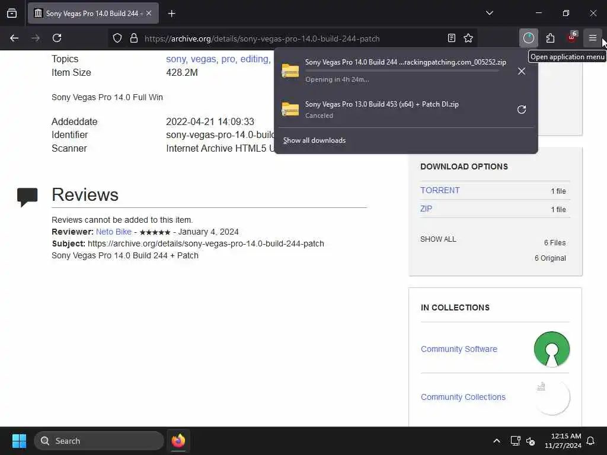Toggle reader view in address bar
This screenshot has height=455, width=607.
[x=451, y=39]
